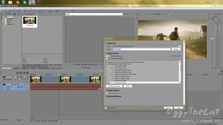223x125 pixels.
Task: Open the Insert menu
Action: [15, 8]
